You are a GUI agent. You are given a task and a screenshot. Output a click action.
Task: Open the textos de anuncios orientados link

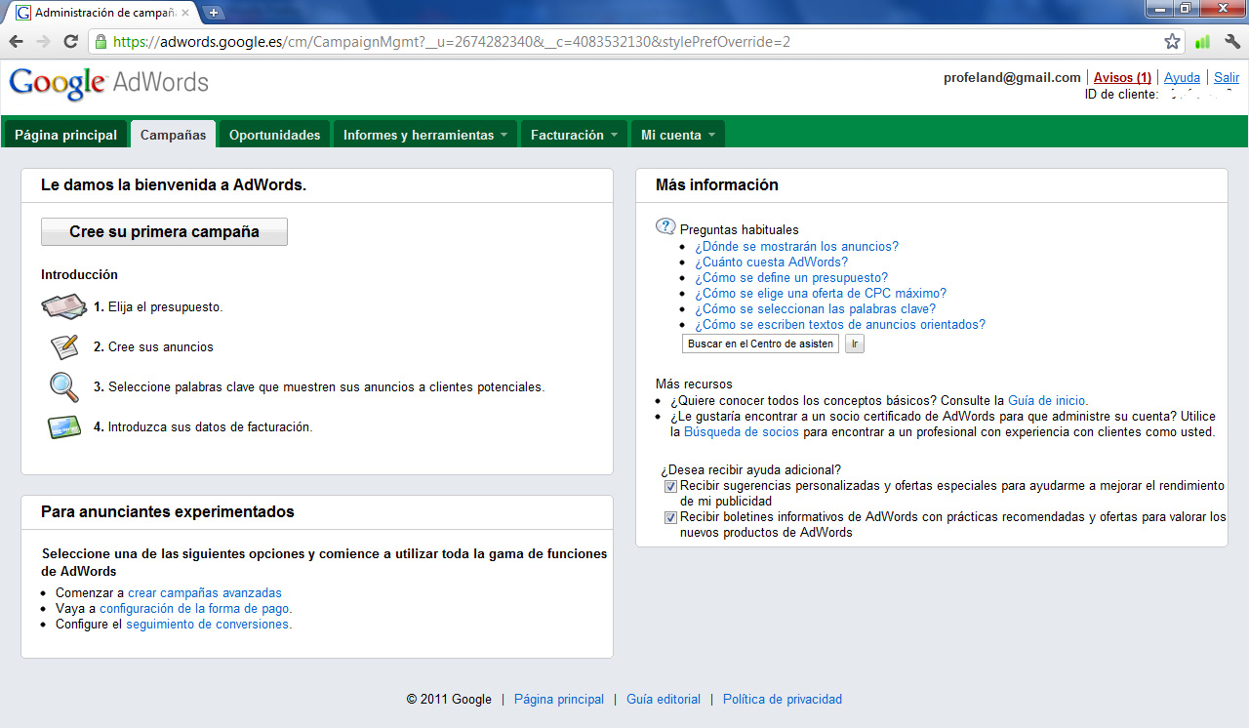840,325
